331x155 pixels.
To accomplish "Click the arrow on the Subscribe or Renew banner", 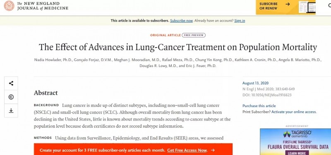I will (288, 4).
